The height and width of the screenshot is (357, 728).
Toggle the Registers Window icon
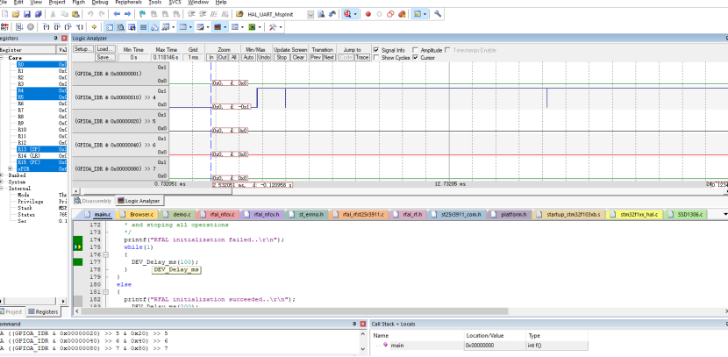(143, 27)
